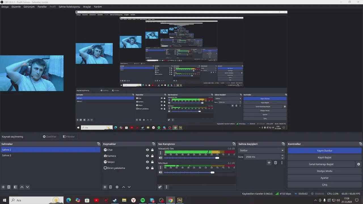Open source properties gear in Kaynaklar panel
Image resolution: width=363 pixels, height=204 pixels.
pos(117,187)
